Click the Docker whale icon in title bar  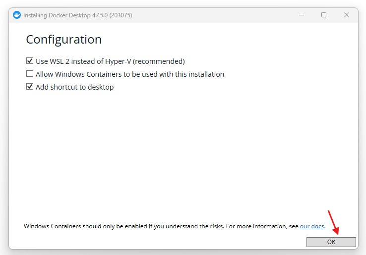17,15
